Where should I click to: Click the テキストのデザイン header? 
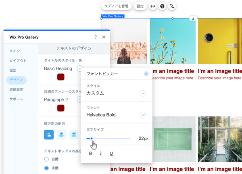[74, 48]
